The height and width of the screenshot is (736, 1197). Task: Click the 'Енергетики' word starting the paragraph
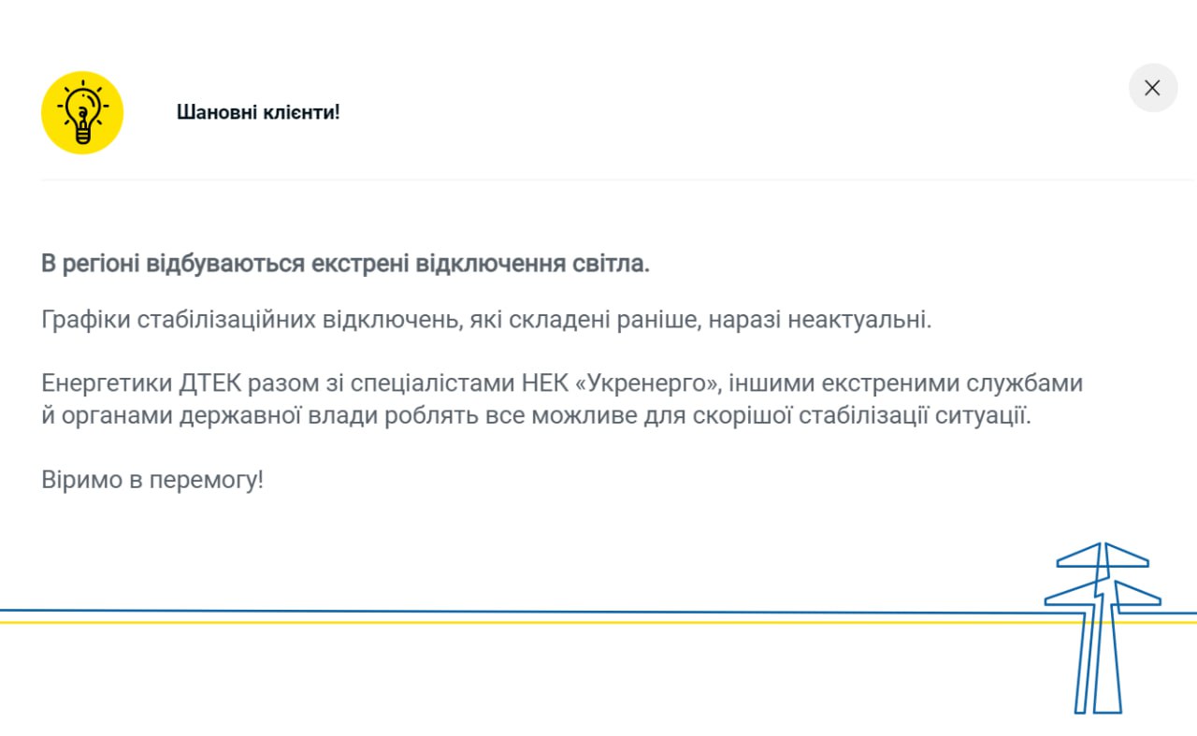click(x=103, y=383)
